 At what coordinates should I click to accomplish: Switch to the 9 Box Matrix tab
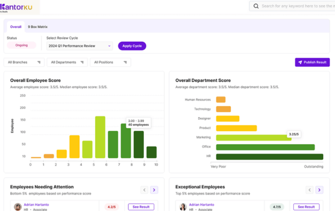(x=38, y=27)
